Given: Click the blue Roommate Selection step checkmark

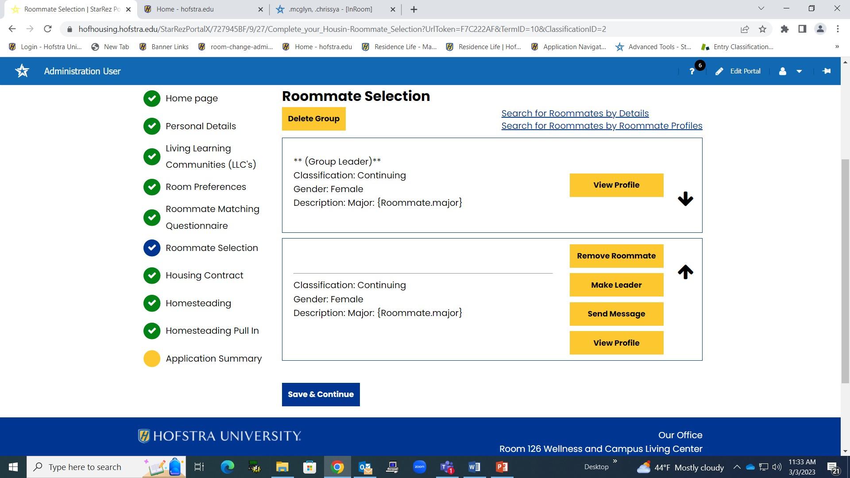Looking at the screenshot, I should pyautogui.click(x=152, y=248).
